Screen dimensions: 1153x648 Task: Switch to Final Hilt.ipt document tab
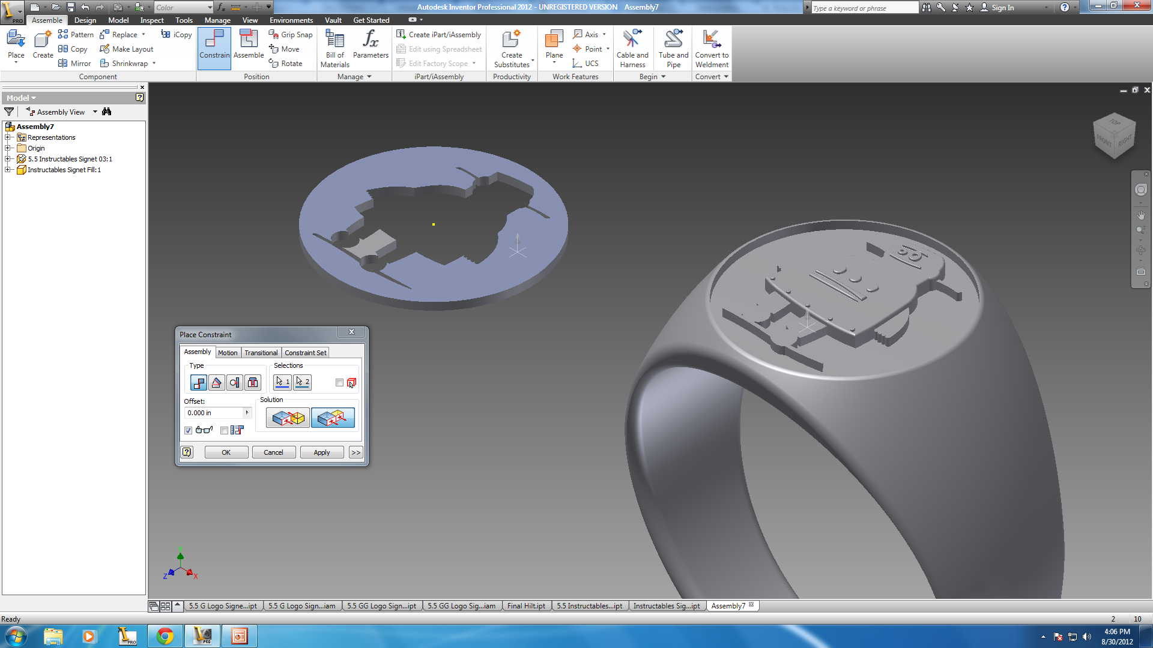(526, 605)
